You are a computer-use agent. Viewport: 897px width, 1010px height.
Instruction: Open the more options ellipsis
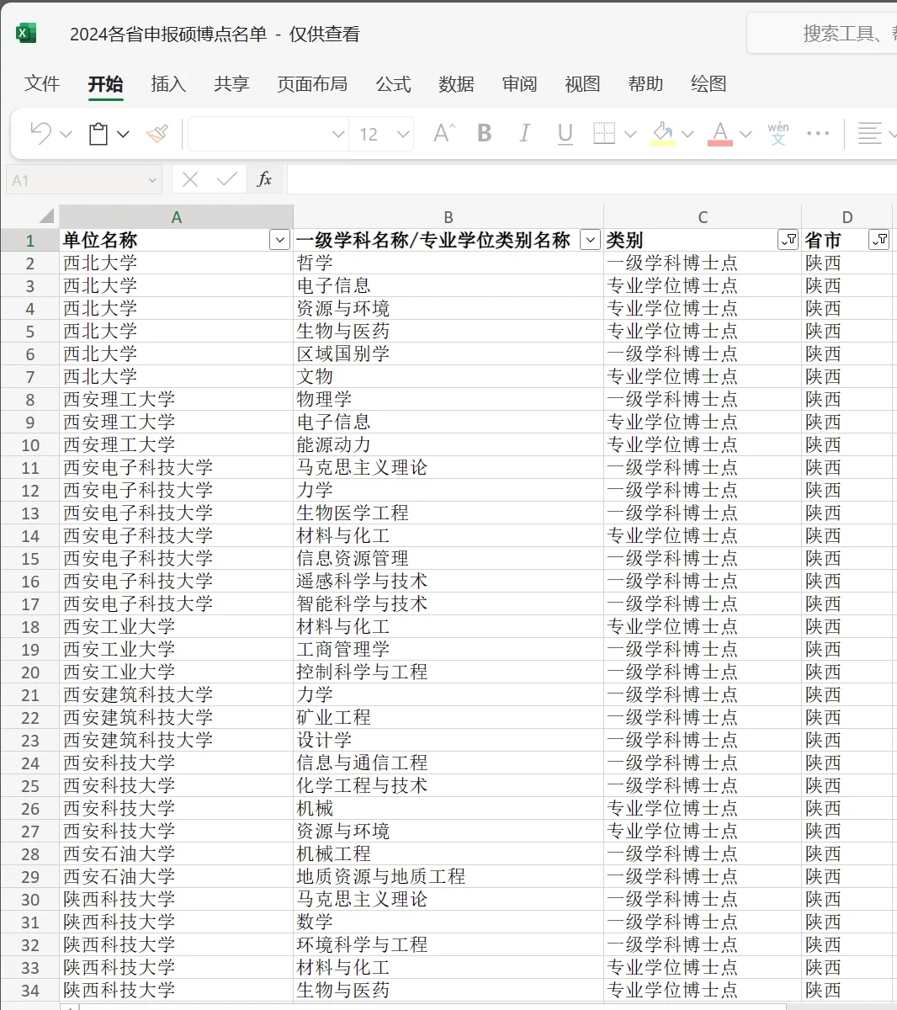pos(818,133)
